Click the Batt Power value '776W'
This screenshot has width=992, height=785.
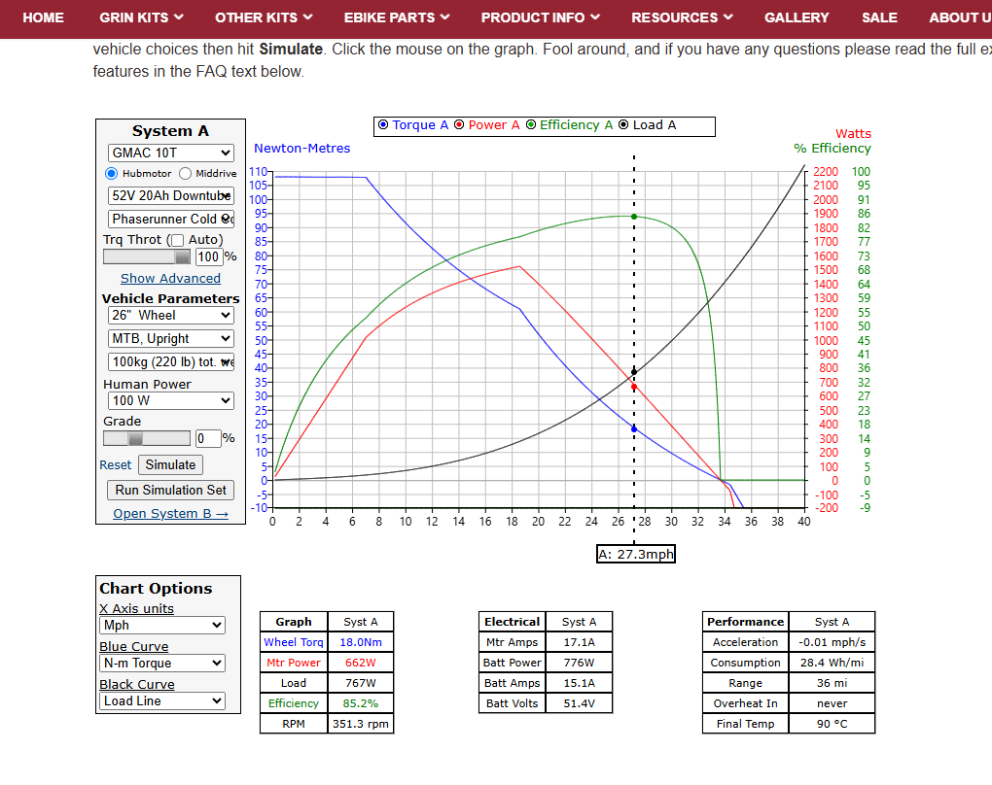(x=580, y=663)
